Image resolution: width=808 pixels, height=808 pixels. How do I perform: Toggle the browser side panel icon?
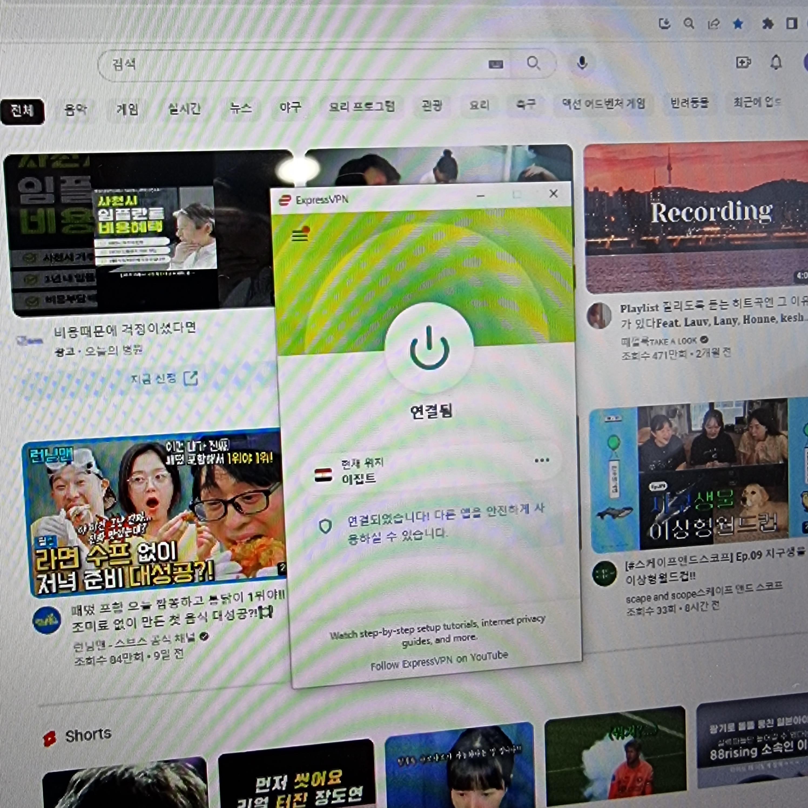click(x=791, y=23)
